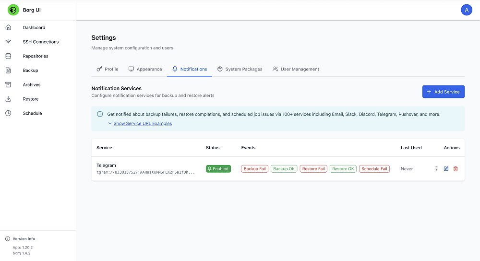
Task: Click the Schedule Fail event tag
Action: [x=374, y=169]
